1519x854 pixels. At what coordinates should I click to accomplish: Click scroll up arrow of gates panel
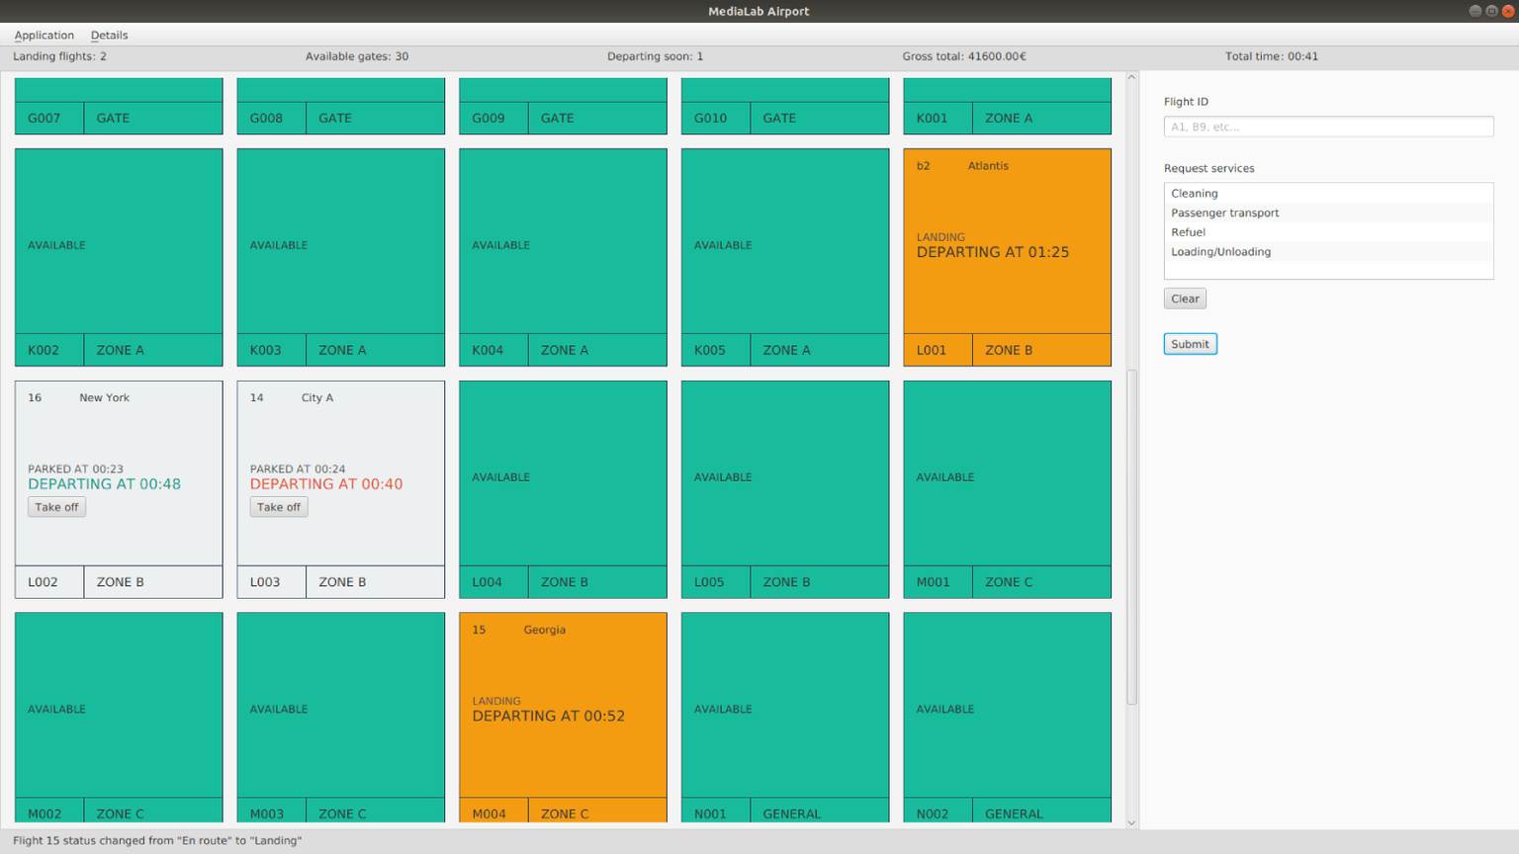point(1132,77)
